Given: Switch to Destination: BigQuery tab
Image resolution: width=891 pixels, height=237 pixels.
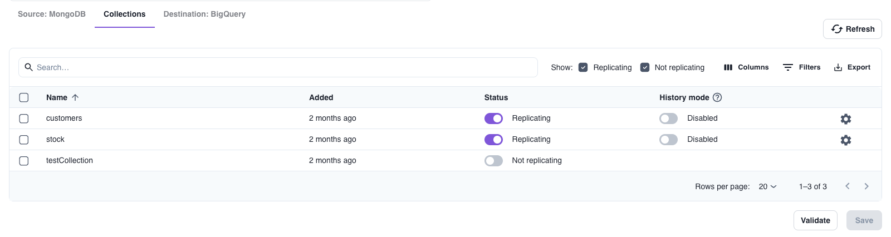Looking at the screenshot, I should (x=204, y=14).
